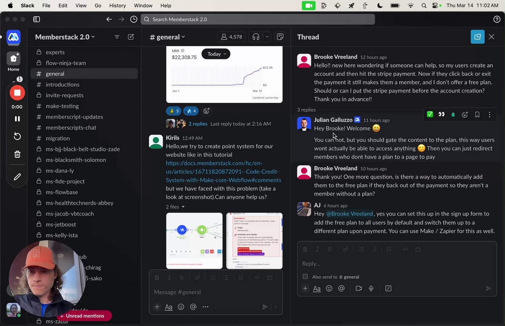Mention someone in the thread reply
The width and height of the screenshot is (505, 326).
click(x=341, y=289)
